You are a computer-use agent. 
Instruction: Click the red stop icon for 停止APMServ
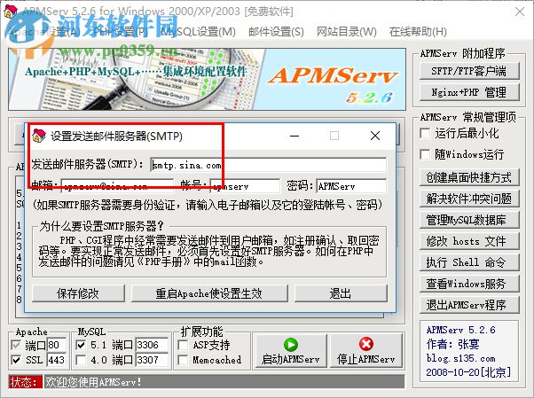coord(365,344)
